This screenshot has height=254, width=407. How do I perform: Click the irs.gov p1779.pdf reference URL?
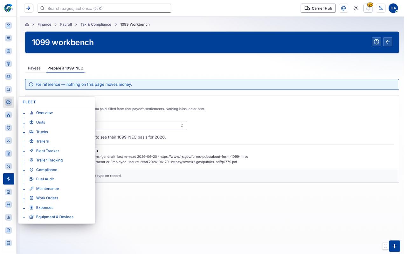(x=204, y=162)
